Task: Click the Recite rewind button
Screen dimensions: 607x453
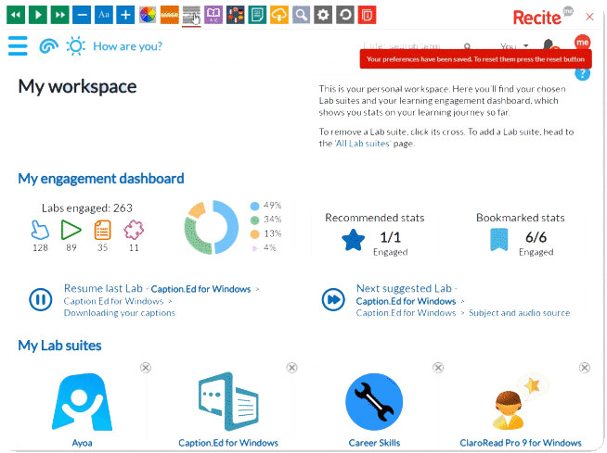Action: tap(16, 15)
